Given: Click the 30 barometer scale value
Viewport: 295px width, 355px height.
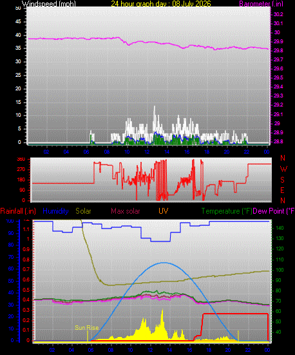Looking at the screenshot, I should (277, 32).
